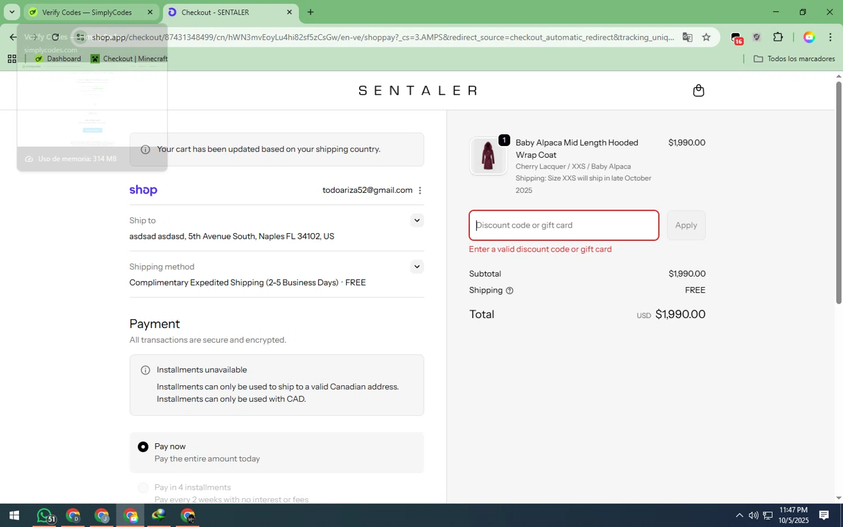Click the page vertical scrollbar
The width and height of the screenshot is (843, 527).
point(839,193)
